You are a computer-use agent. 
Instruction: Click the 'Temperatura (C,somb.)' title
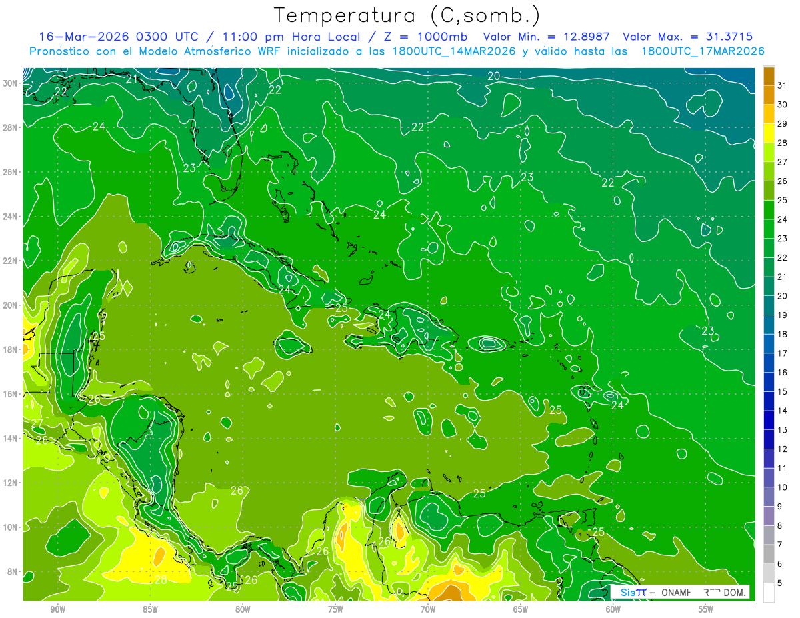(x=407, y=15)
